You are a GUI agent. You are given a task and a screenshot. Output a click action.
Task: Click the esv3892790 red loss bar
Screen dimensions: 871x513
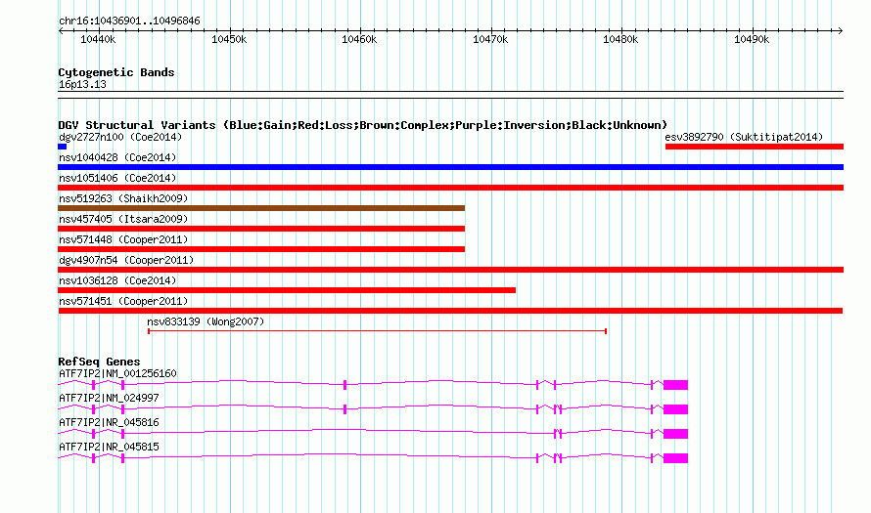click(x=755, y=147)
